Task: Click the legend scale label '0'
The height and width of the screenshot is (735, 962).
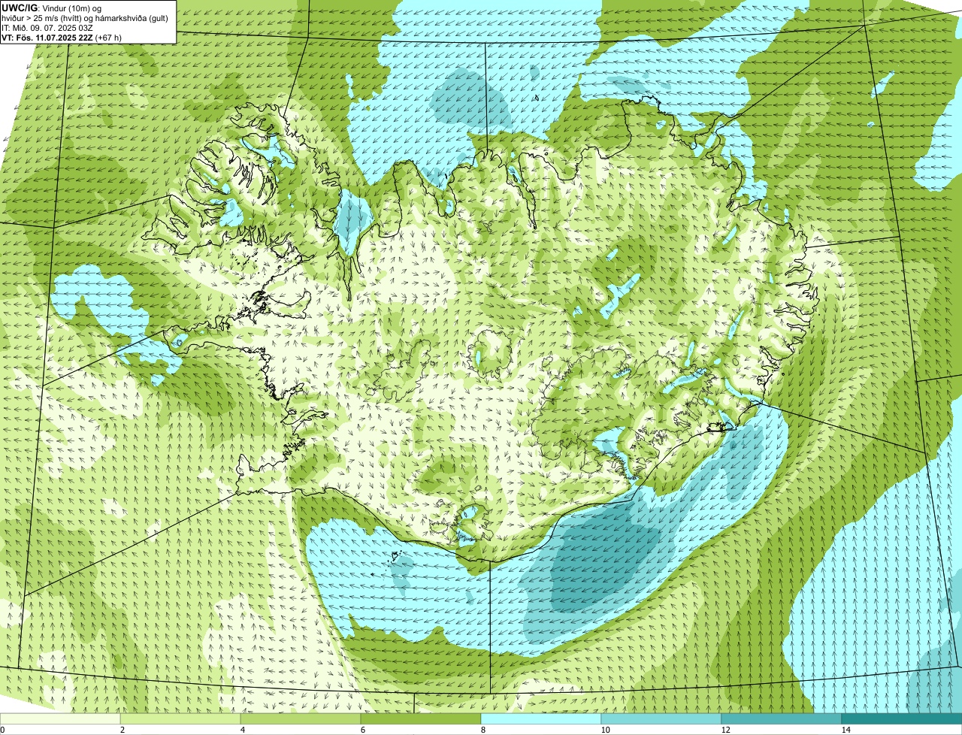Action: [2, 730]
